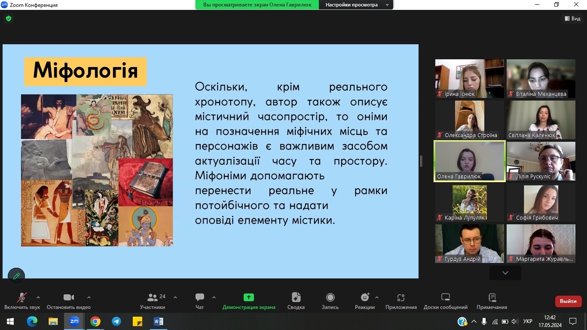Viewport: 587px width, 330px height.
Task: Open Доски сообщений whiteboards
Action: tap(446, 301)
